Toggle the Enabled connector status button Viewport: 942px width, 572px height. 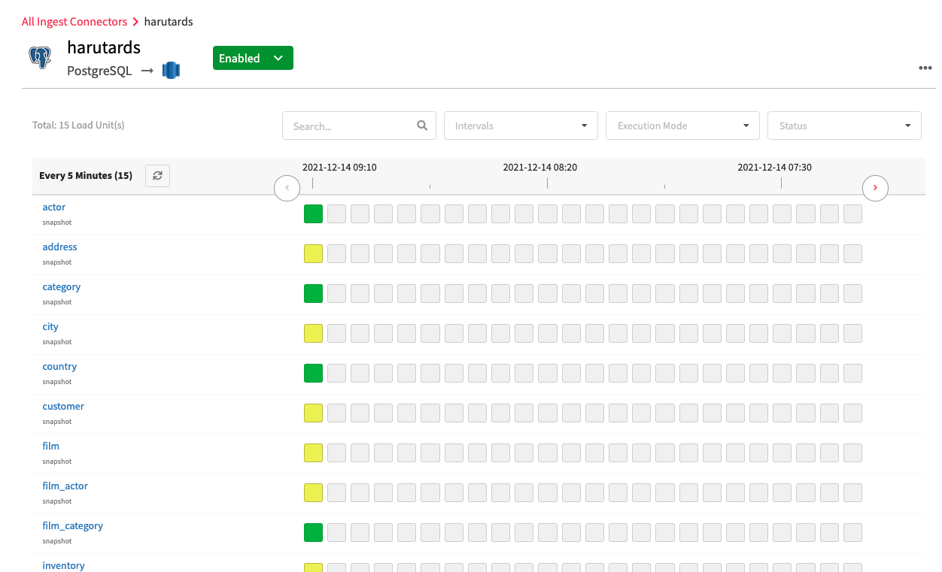click(253, 58)
